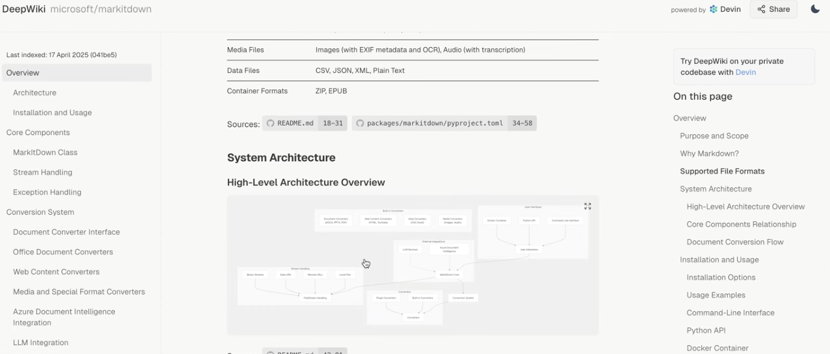Open the Architecture sidebar page
The image size is (830, 354).
35,93
